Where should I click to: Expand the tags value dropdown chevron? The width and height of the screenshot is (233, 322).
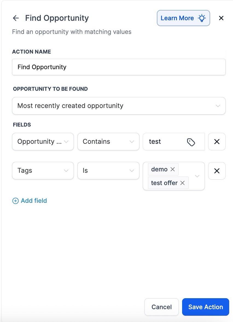197,176
